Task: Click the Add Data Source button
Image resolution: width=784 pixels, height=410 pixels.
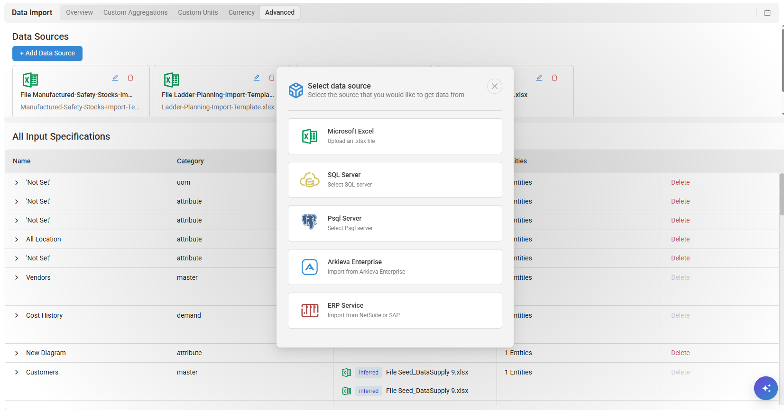Action: pyautogui.click(x=47, y=53)
